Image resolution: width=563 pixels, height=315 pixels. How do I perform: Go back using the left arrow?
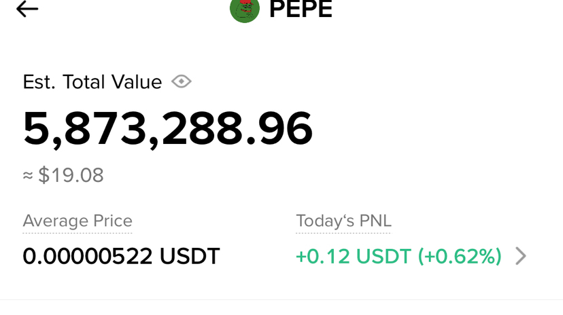point(27,10)
